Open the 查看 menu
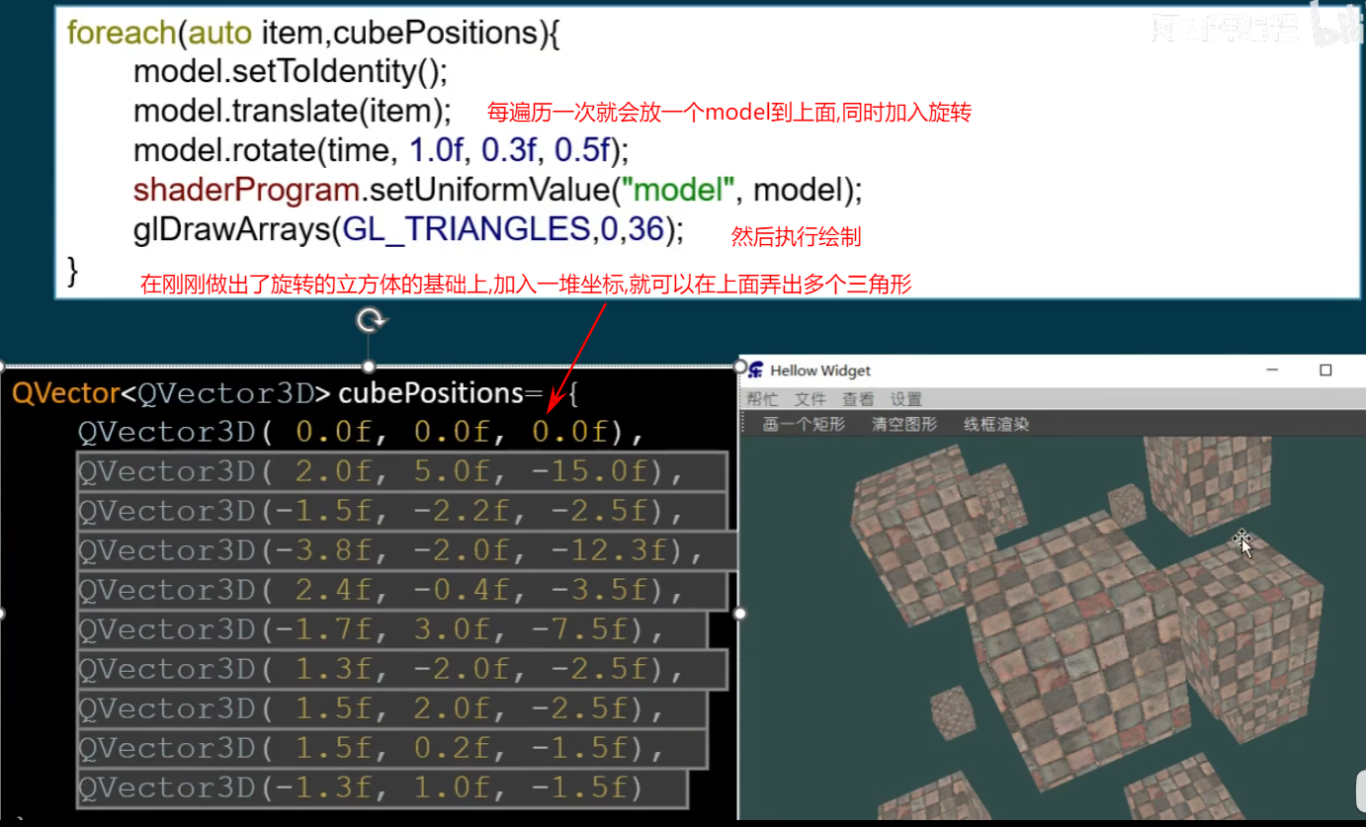The image size is (1366, 827). point(857,399)
